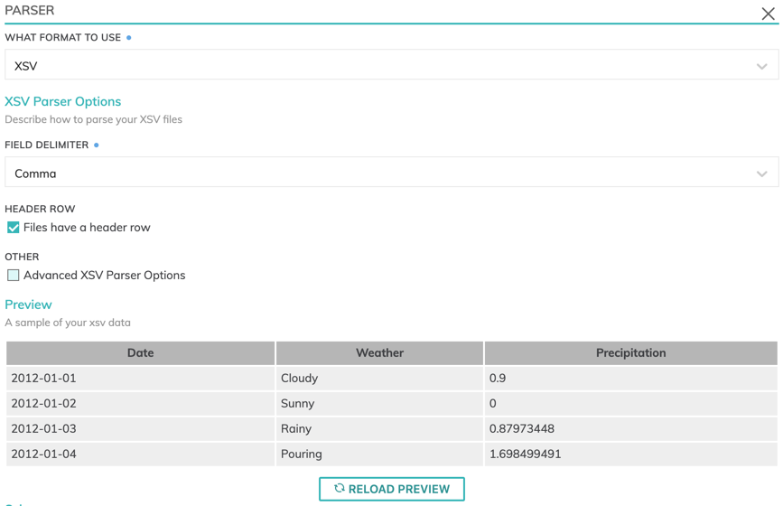Click the Pouring weather cell
This screenshot has height=506, width=783.
379,454
